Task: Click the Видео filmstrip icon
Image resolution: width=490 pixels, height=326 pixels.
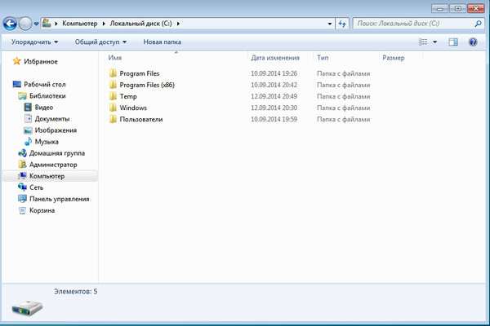Action: click(28, 108)
